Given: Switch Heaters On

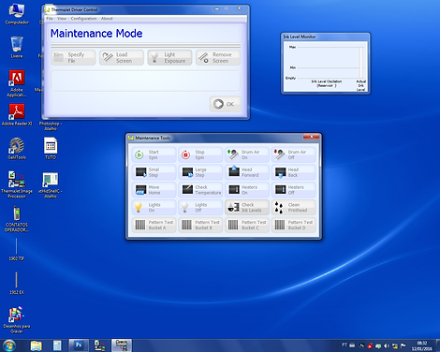Looking at the screenshot, I should click(x=246, y=190).
